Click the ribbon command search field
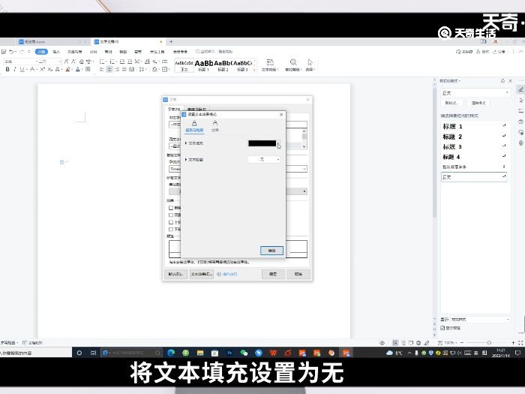The image size is (525, 394). pyautogui.click(x=214, y=52)
